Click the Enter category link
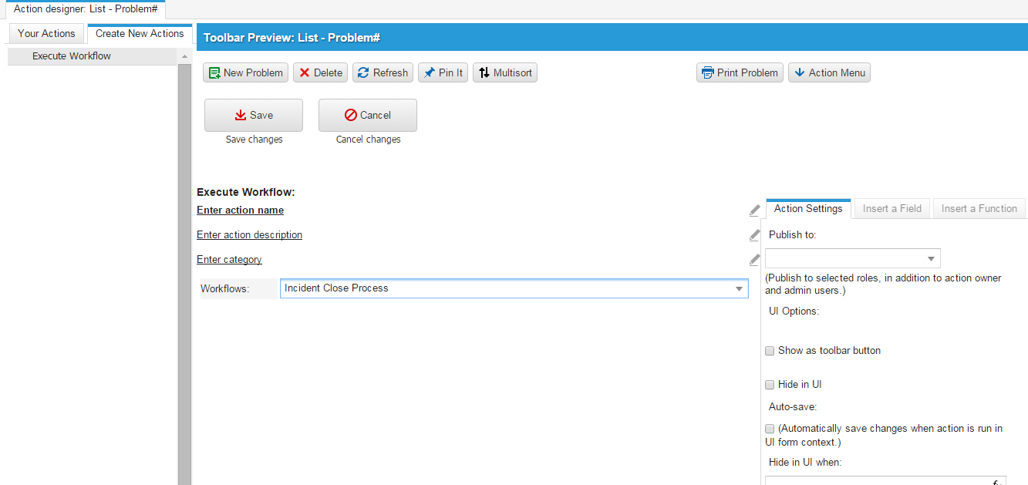Screen dimensions: 1028x485 click(229, 259)
